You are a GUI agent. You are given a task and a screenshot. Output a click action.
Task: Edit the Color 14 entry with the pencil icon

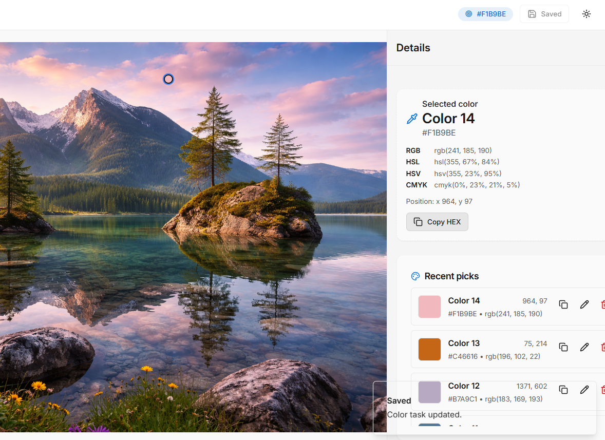(584, 304)
